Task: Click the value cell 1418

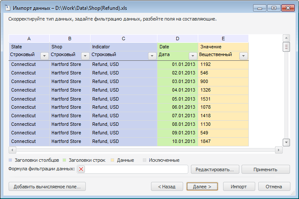Action: coord(223,116)
